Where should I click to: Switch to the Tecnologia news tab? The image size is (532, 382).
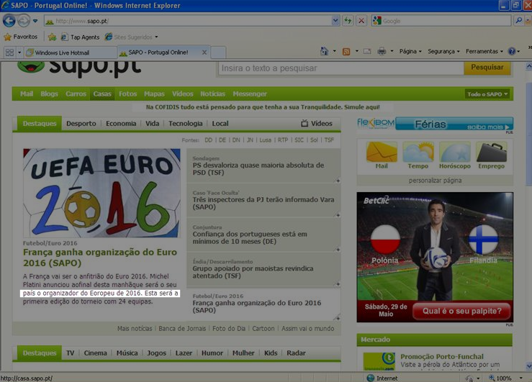pos(185,124)
